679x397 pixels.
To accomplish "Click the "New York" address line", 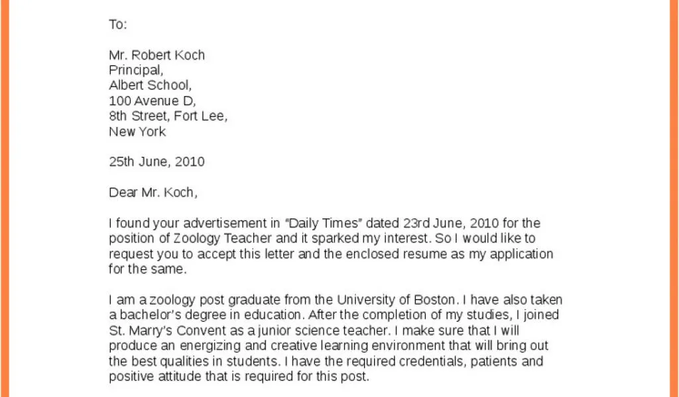I will (137, 132).
